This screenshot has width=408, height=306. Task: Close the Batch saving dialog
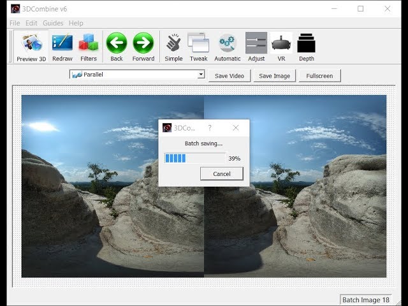pyautogui.click(x=236, y=127)
